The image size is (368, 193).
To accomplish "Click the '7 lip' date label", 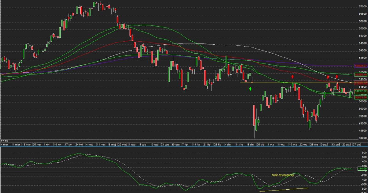I will [x=185, y=144].
